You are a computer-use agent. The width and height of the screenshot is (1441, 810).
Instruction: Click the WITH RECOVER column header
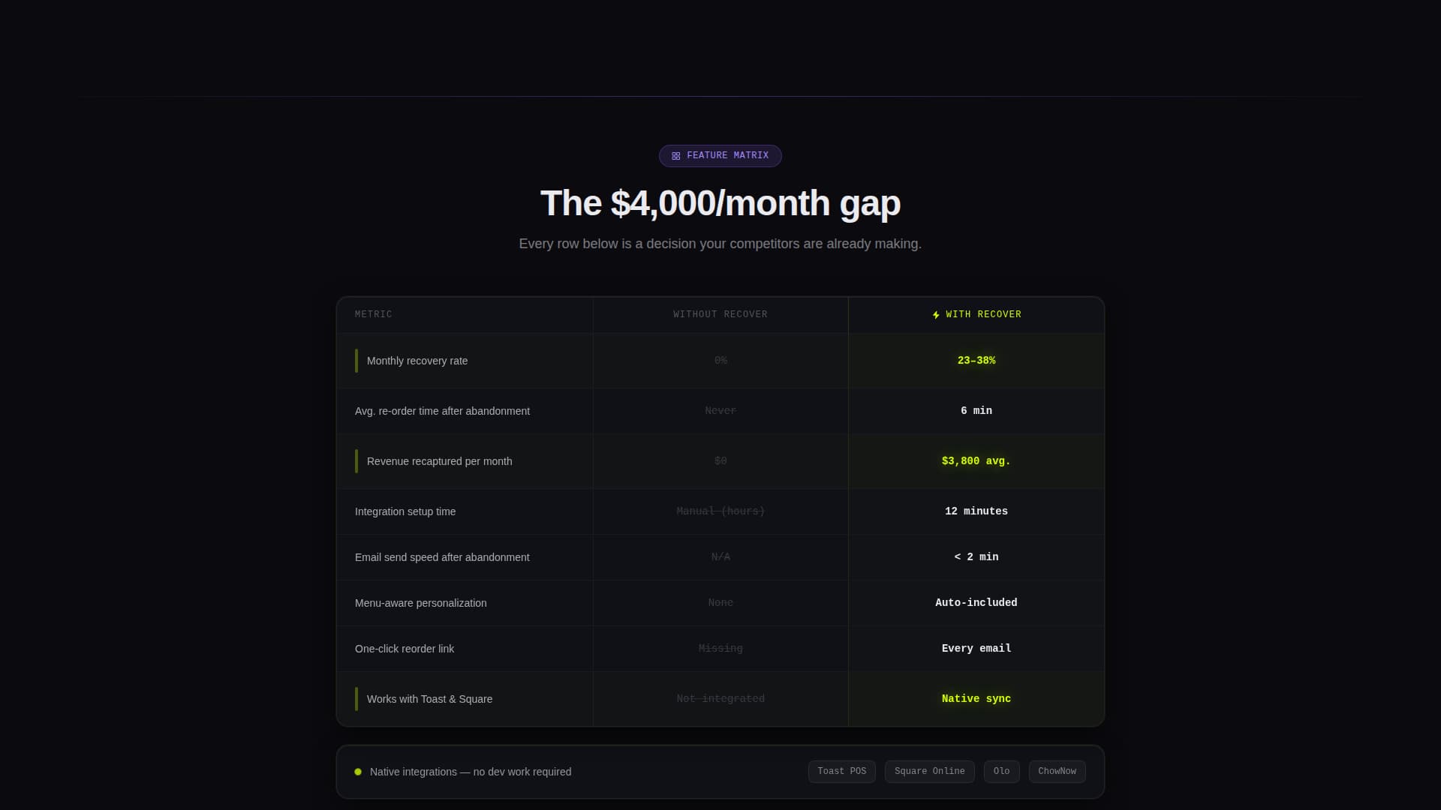click(983, 315)
